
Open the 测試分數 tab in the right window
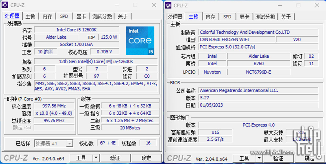[265, 16]
